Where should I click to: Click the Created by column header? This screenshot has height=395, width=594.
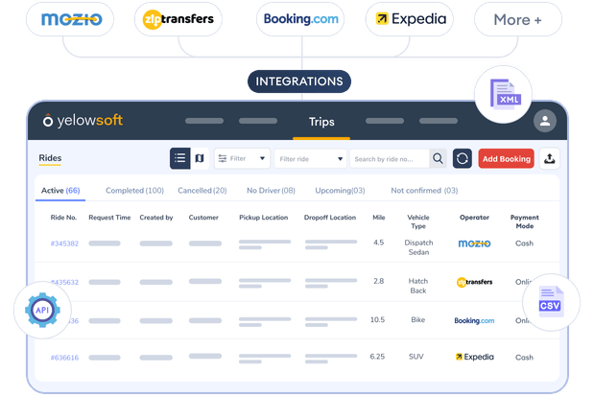coord(156,218)
